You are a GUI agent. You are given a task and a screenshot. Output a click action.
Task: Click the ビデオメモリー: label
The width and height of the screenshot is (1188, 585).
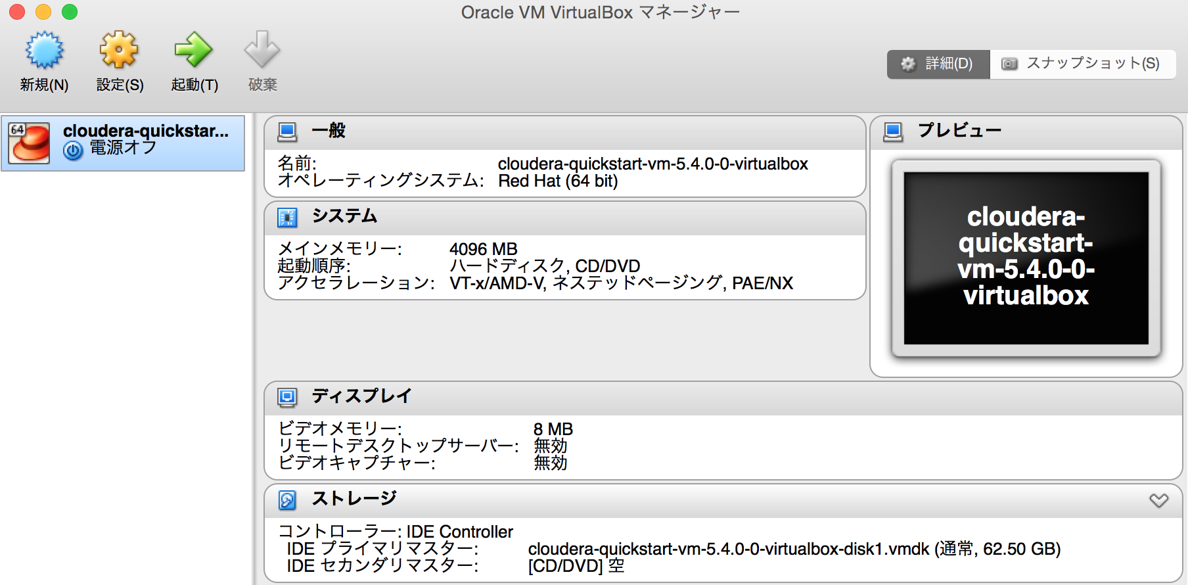coord(340,429)
